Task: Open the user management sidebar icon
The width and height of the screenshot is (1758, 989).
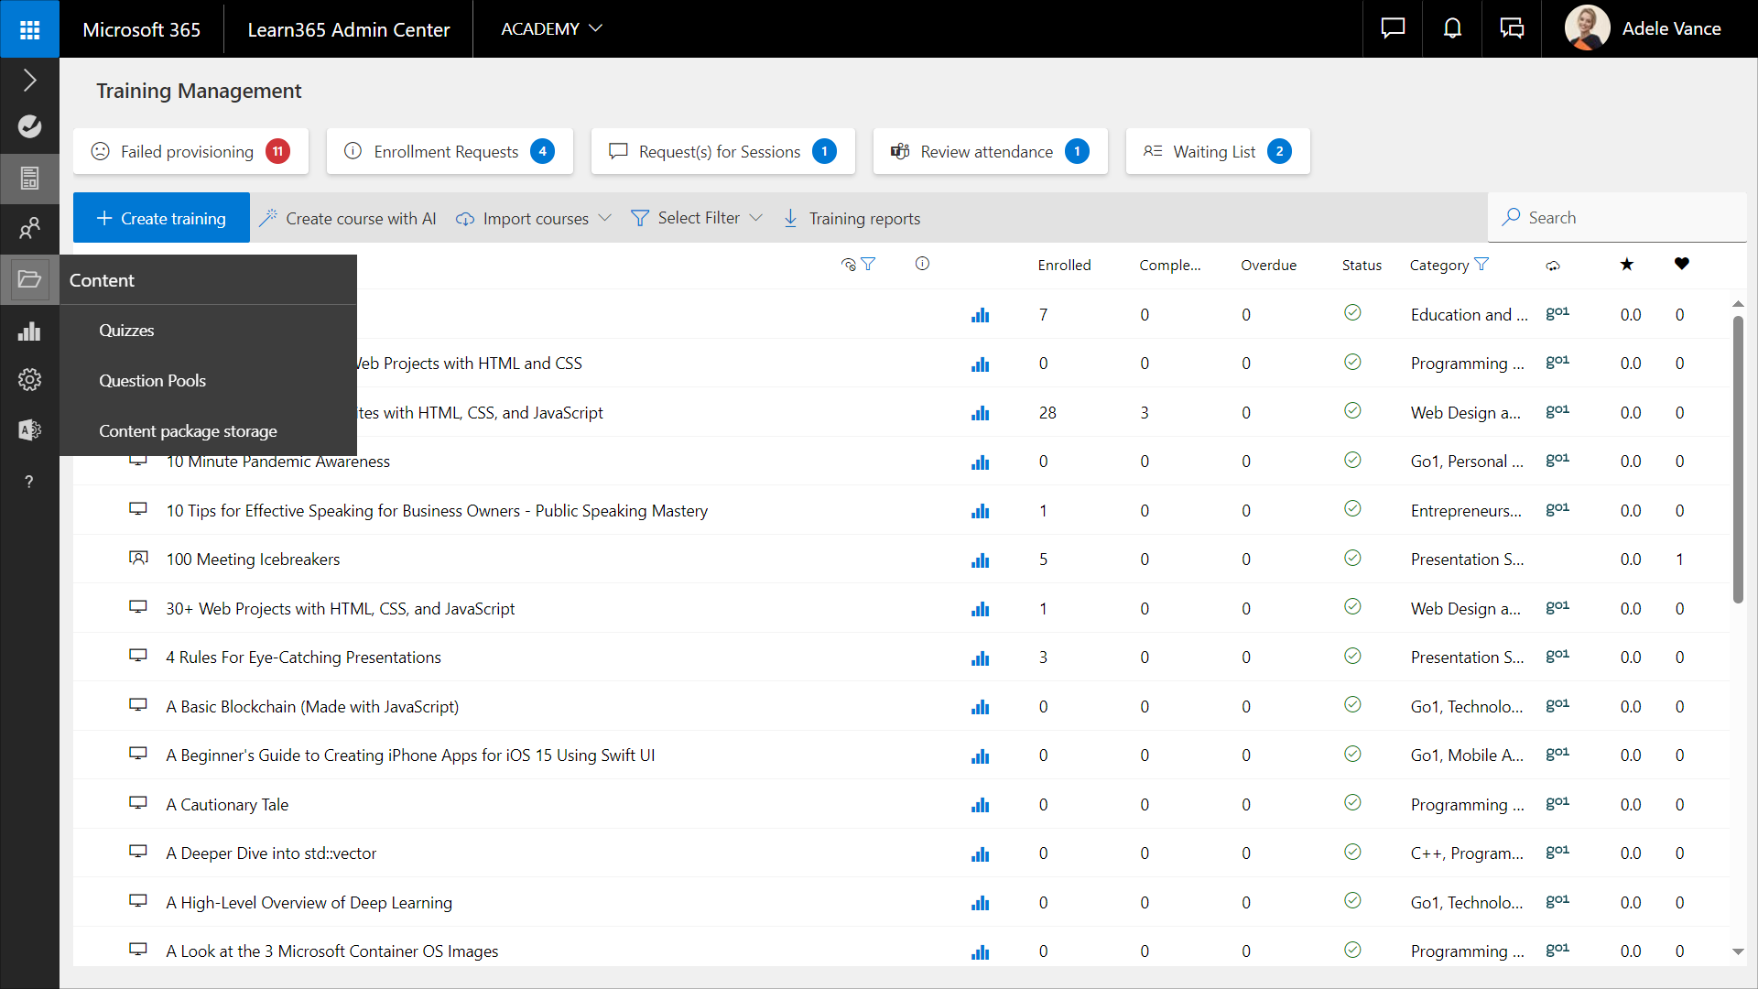Action: (29, 227)
